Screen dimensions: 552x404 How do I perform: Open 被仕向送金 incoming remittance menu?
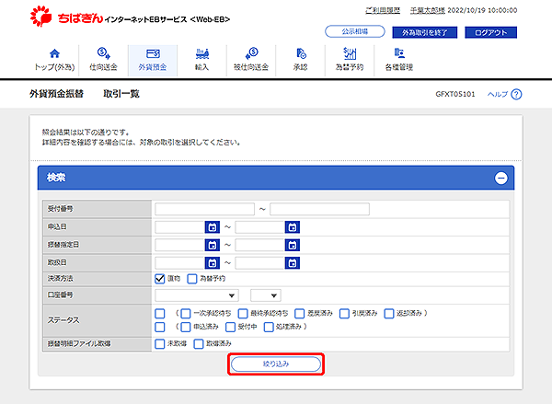251,60
